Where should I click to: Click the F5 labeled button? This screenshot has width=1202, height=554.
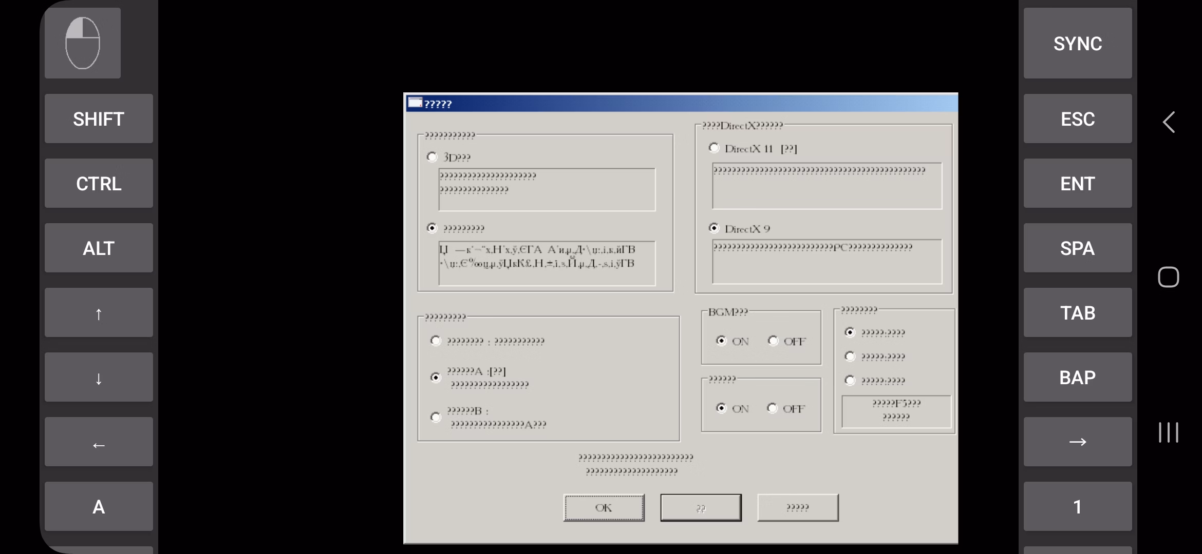pyautogui.click(x=896, y=410)
